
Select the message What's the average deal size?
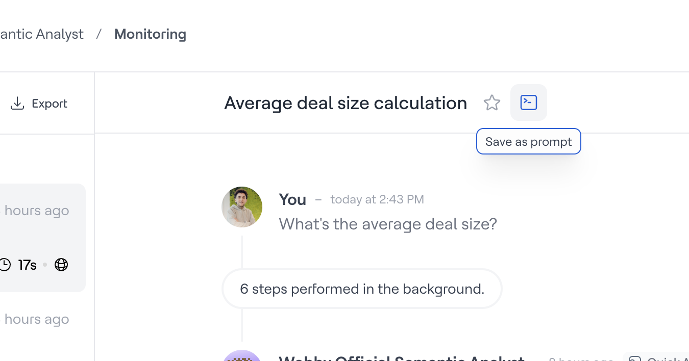388,224
